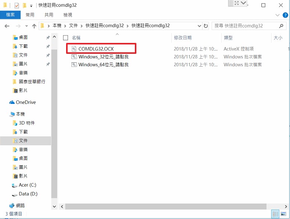Expand the chevron after 本機 breadcrumb
Viewport: 290px width, 219px height.
point(65,26)
